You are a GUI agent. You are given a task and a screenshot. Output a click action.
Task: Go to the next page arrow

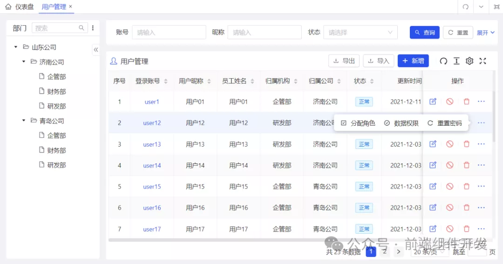[398, 252]
